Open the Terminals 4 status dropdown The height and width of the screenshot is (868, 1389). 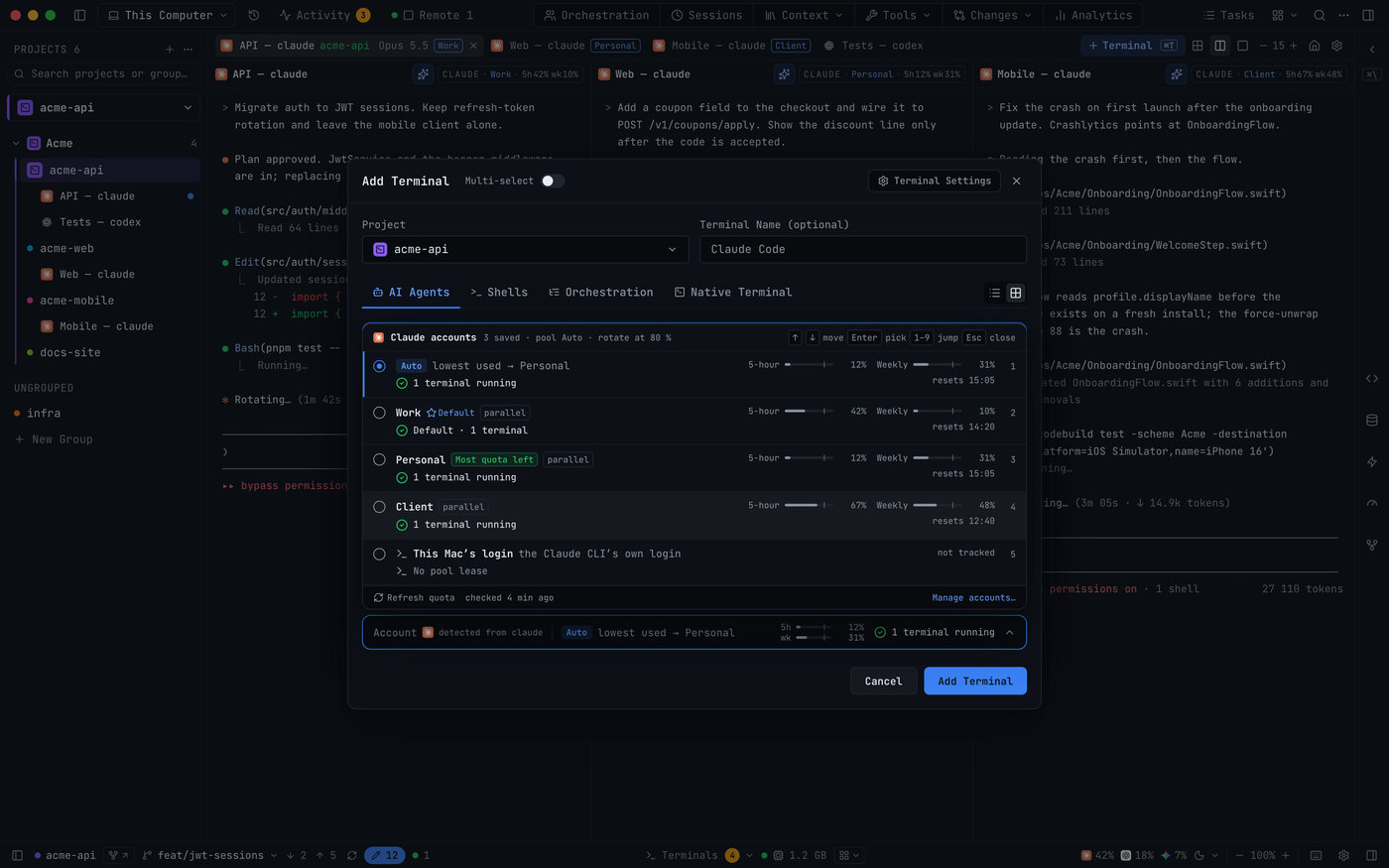[699, 855]
